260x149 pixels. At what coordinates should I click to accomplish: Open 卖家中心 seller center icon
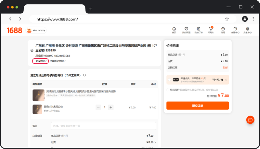click(x=247, y=30)
